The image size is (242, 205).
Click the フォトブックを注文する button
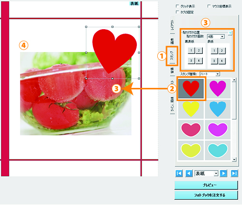point(206,195)
